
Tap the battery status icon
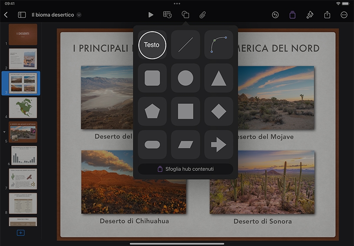coord(346,3)
